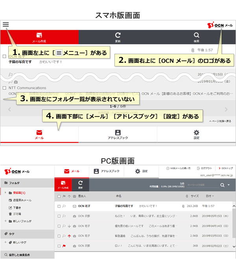The height and width of the screenshot is (259, 236).
Task: Switch to the 設定 tab in PC view
Action: pyautogui.click(x=141, y=171)
